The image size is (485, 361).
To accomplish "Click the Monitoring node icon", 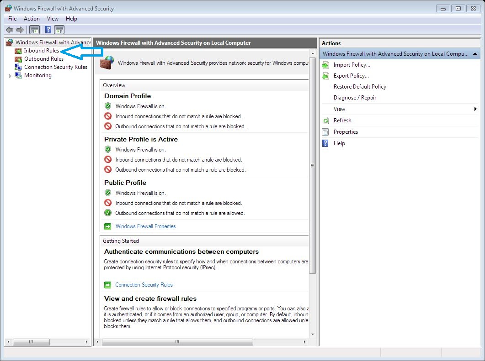I will (x=18, y=75).
